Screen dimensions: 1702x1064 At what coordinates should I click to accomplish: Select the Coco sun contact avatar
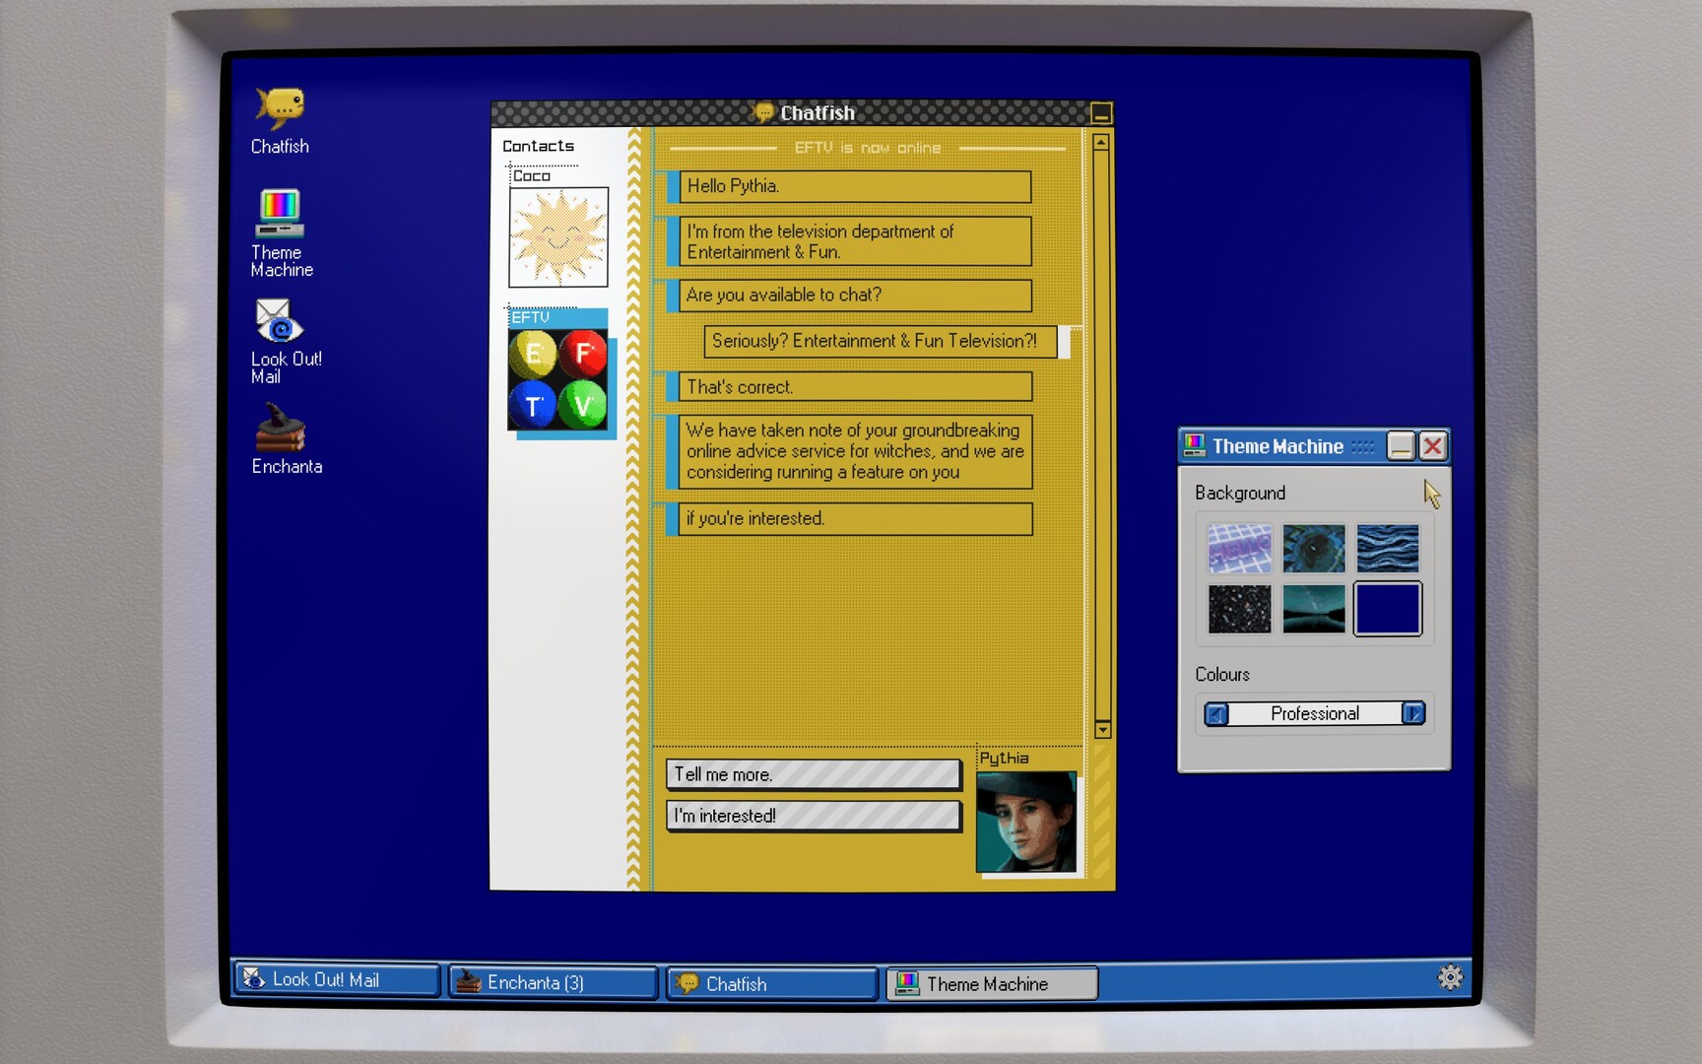click(558, 236)
